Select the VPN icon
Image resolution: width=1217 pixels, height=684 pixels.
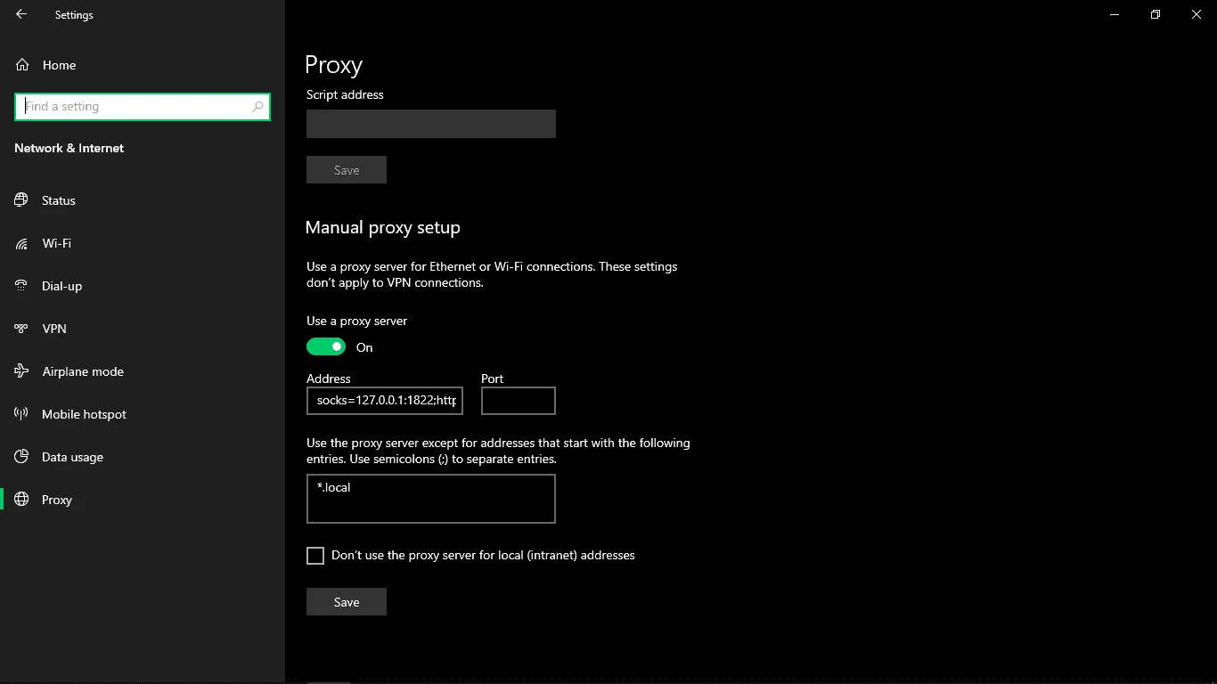(x=22, y=329)
